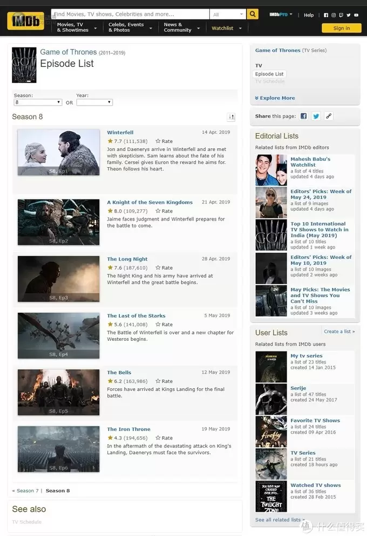Open the S8, Ep5 episode thumbnail
Image resolution: width=367 pixels, height=536 pixels.
(58, 393)
